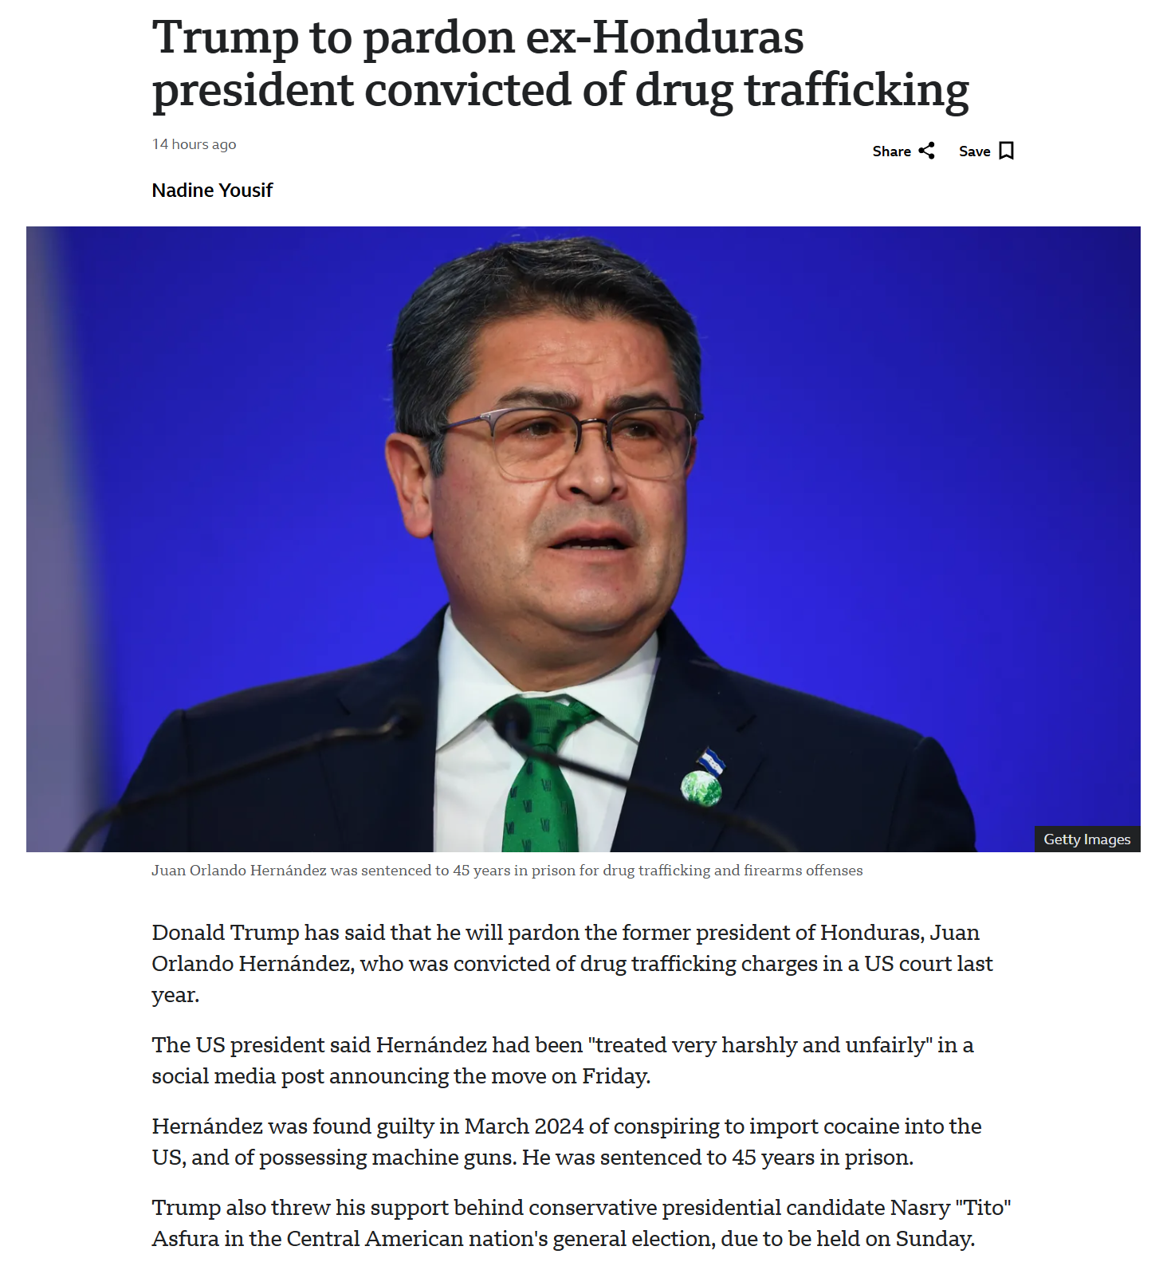Screen dimensions: 1163x1262
Task: Click the paragraph about Nasry "Tito" Asfura
Action: [581, 1223]
